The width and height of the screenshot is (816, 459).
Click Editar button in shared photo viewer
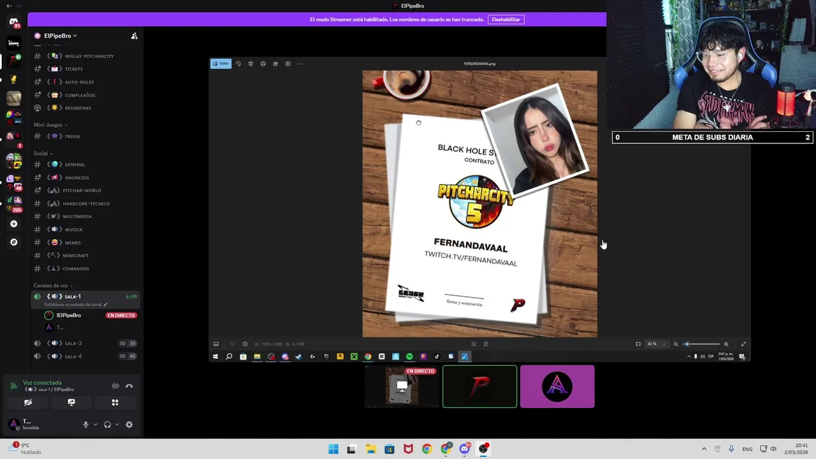[221, 64]
